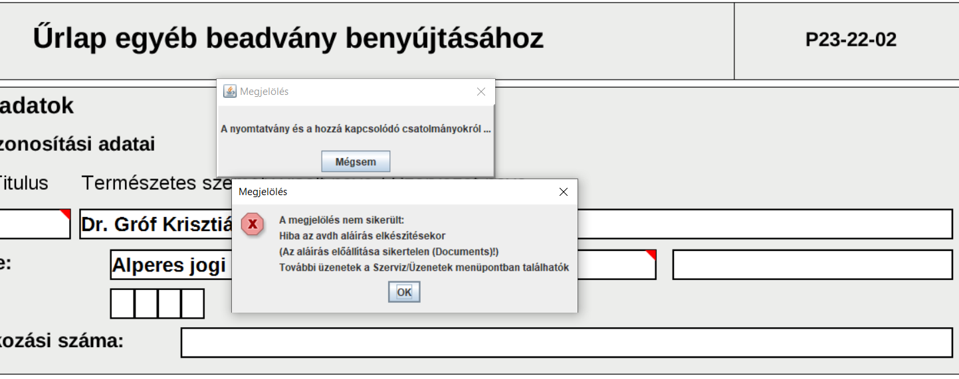Click the empty field right of Alperes jogi
959x379 pixels.
(813, 265)
